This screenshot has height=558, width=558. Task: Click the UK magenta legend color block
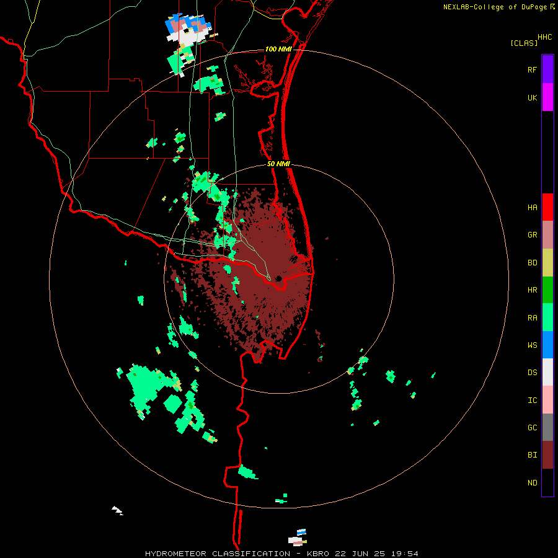click(547, 97)
